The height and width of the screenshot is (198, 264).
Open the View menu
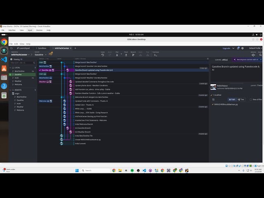click(x=21, y=44)
